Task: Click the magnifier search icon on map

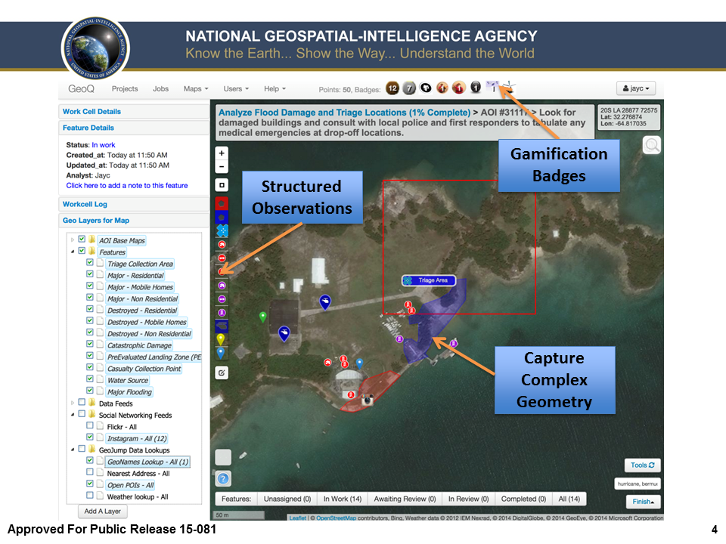Action: (652, 145)
